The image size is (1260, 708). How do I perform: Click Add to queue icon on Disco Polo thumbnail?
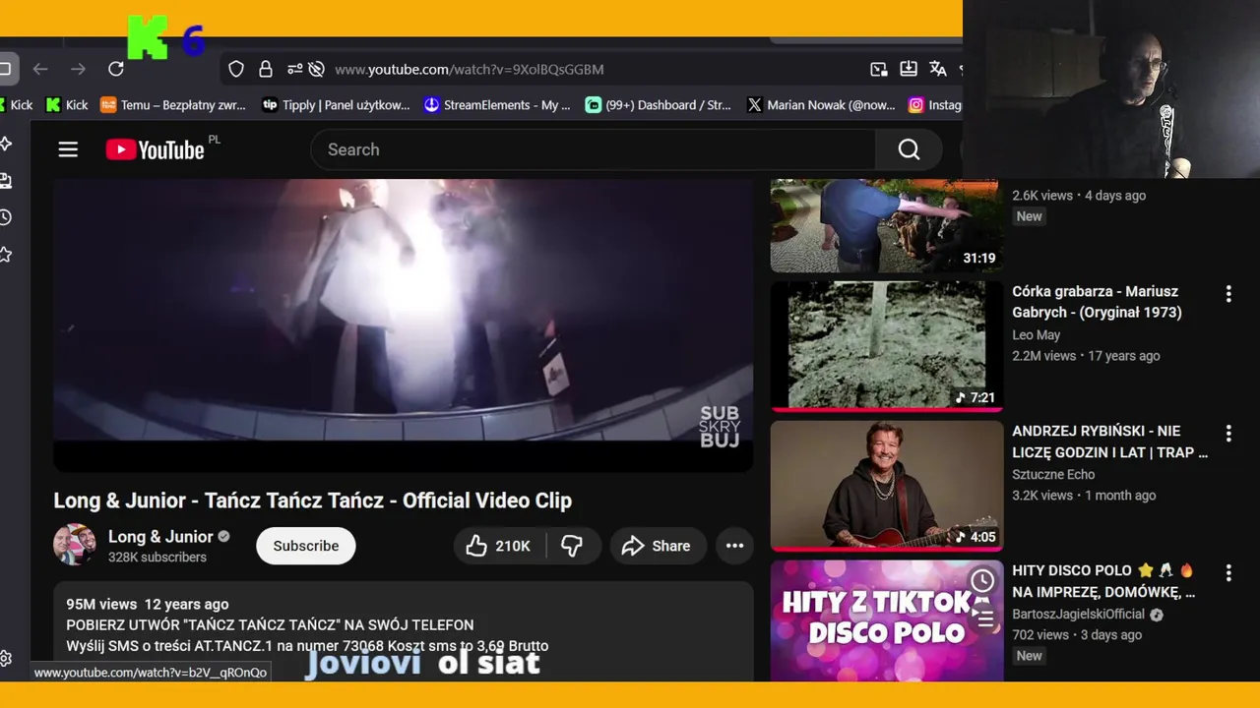(x=981, y=617)
